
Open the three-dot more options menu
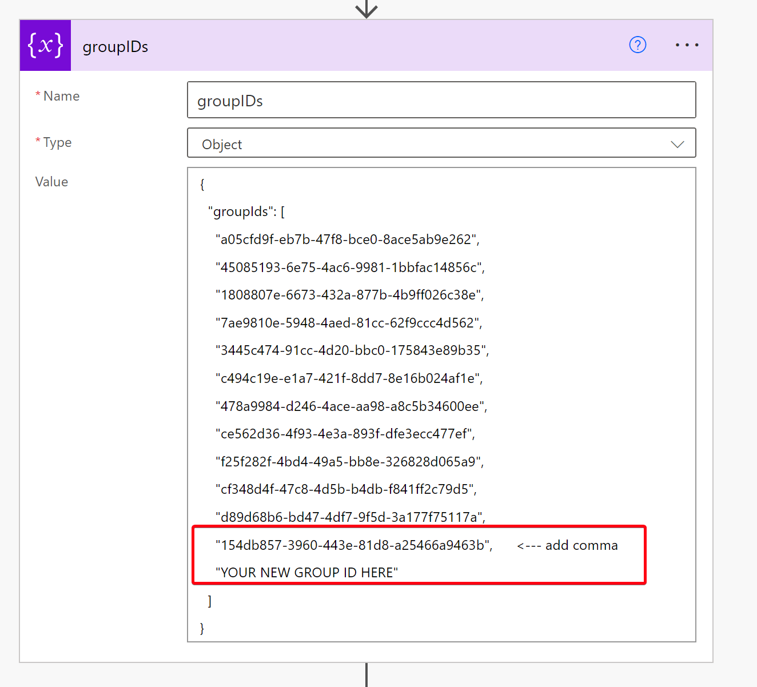point(687,45)
